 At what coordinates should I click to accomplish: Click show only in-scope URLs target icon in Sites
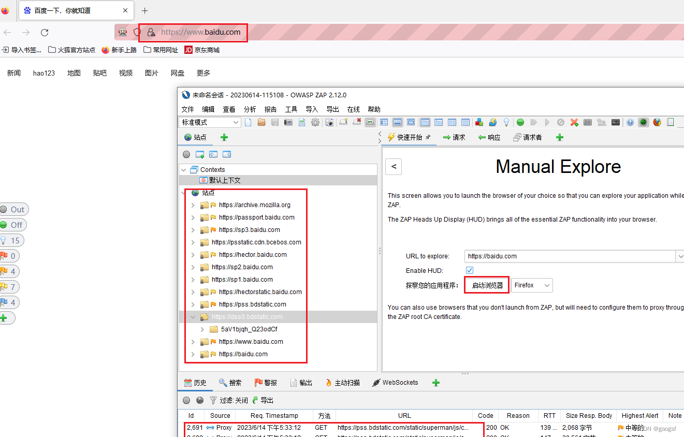pos(186,154)
